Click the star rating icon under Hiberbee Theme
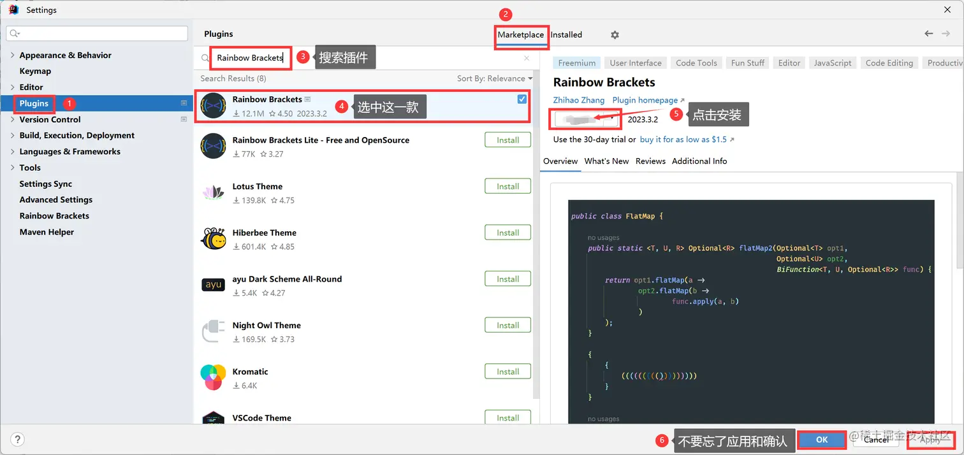Viewport: 964px width, 455px height. 274,247
